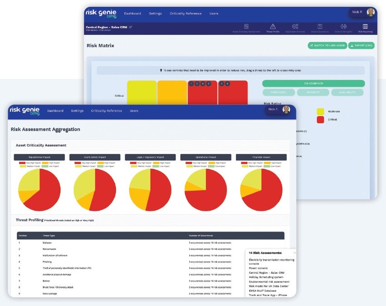The height and width of the screenshot is (306, 386).
Task: Toggle Low Impact legend in Operational Impact chart
Action: tap(216, 167)
